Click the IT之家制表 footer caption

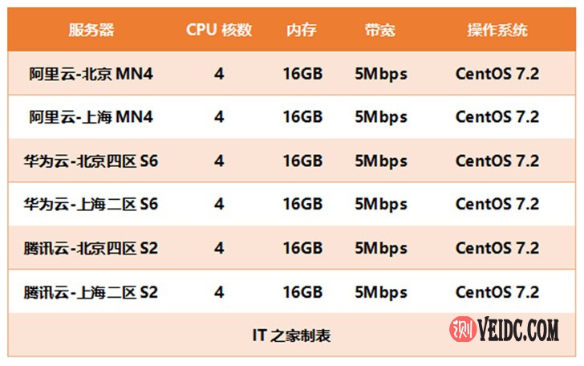pos(291,335)
